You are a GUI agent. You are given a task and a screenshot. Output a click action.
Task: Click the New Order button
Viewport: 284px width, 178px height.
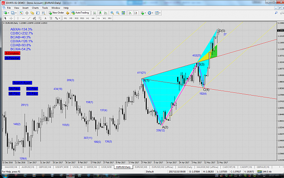pos(56,13)
